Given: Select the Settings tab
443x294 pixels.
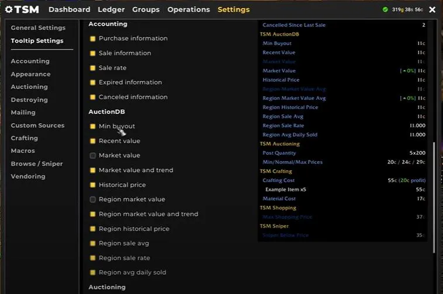Looking at the screenshot, I should click(234, 9).
